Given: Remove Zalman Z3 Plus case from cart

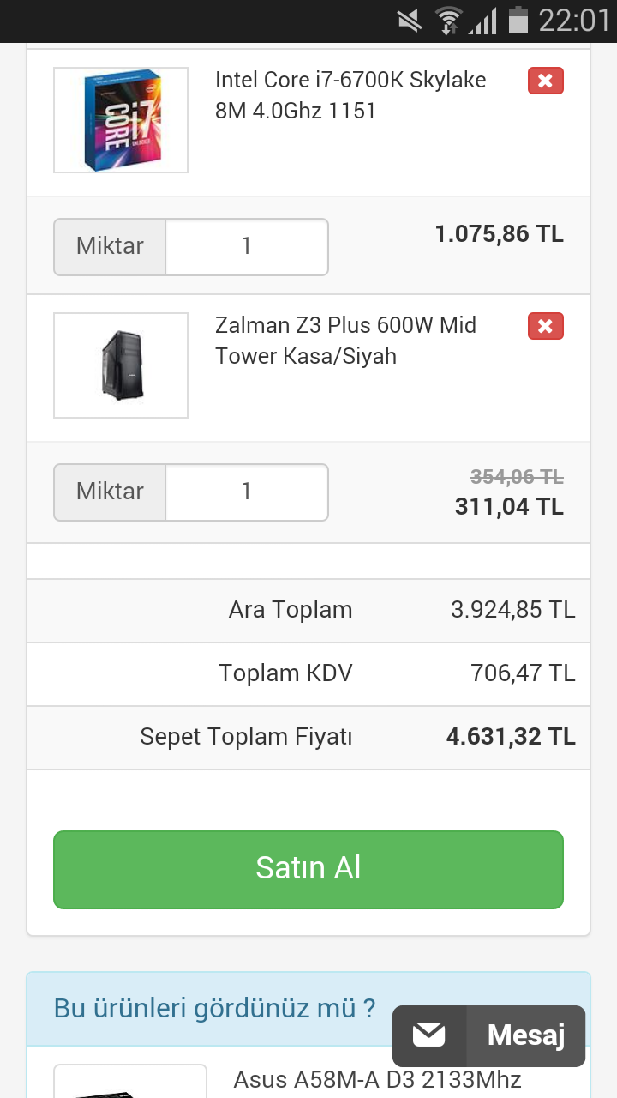Looking at the screenshot, I should tap(545, 327).
